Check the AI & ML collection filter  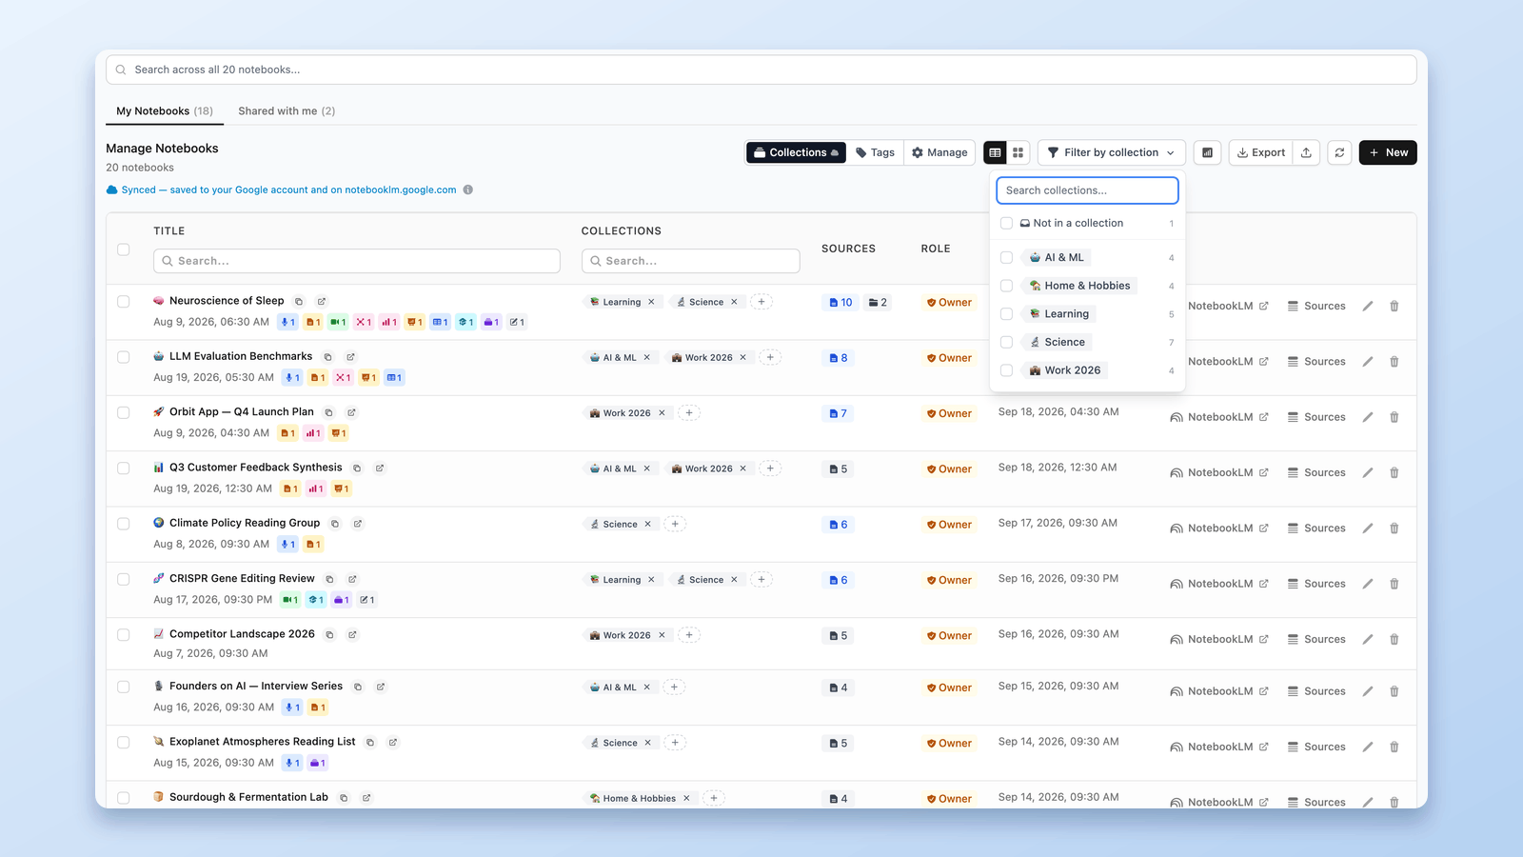[x=1006, y=257]
